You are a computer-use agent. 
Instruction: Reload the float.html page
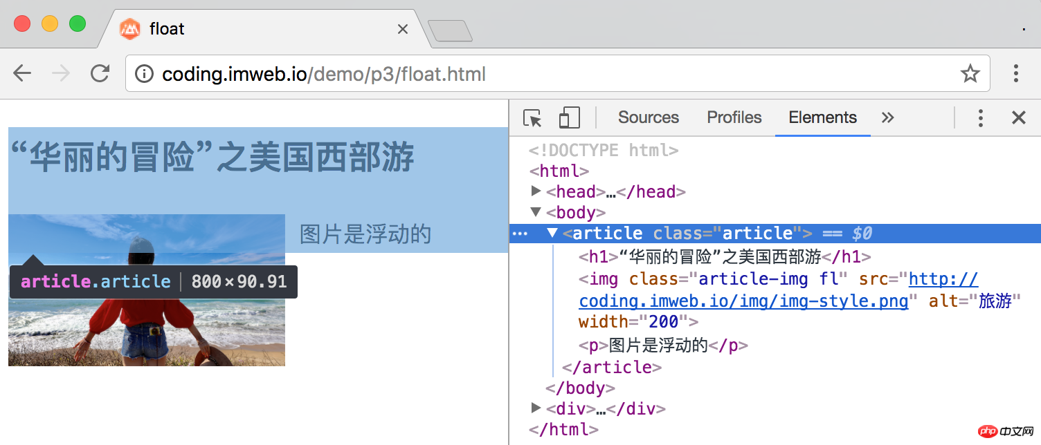click(100, 73)
